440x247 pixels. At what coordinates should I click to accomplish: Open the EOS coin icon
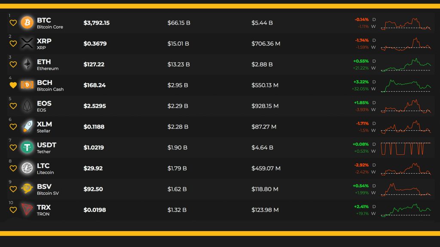pos(27,106)
